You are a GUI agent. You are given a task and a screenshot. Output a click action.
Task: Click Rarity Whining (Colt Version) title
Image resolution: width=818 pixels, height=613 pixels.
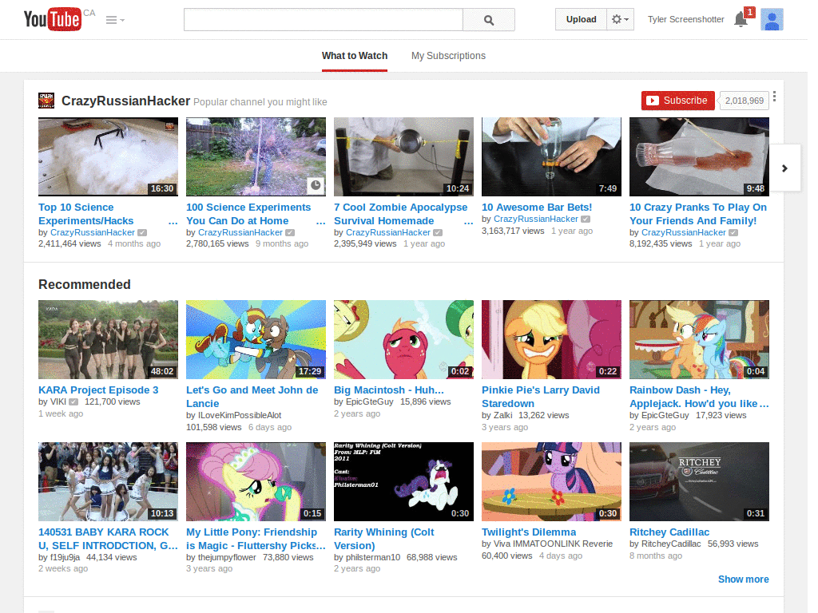(x=384, y=539)
